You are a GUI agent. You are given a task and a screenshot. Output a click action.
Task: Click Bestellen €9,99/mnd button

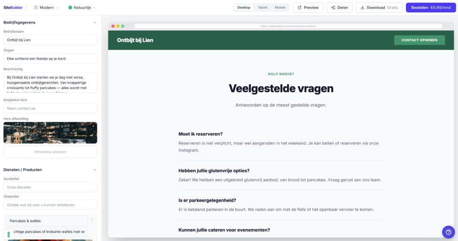[x=431, y=8]
